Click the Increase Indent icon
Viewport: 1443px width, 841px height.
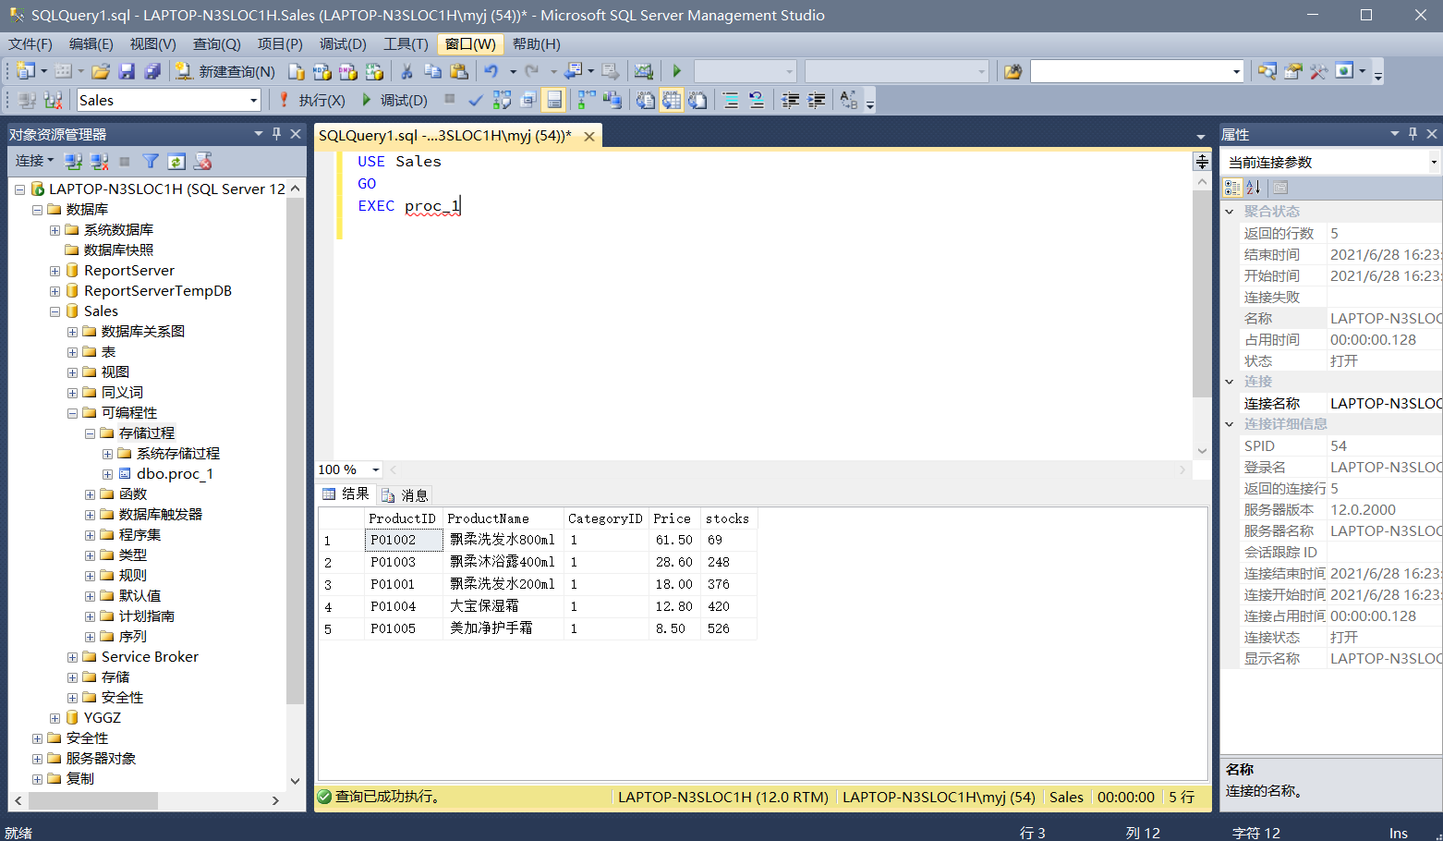pyautogui.click(x=817, y=100)
